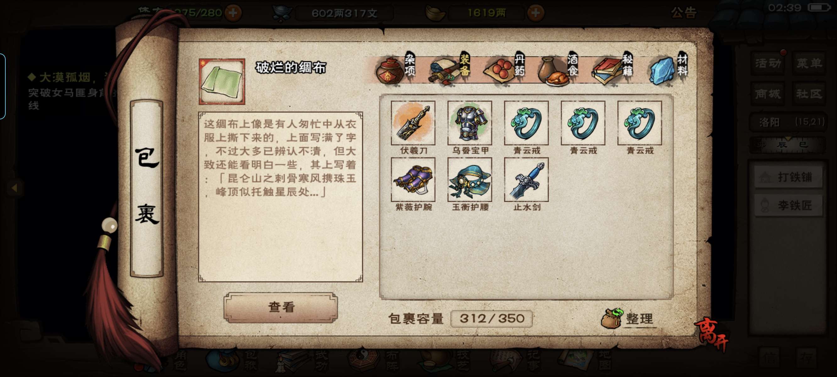Screen dimensions: 837x377
Task: Select the first 青云戒 ring
Action: click(x=526, y=123)
